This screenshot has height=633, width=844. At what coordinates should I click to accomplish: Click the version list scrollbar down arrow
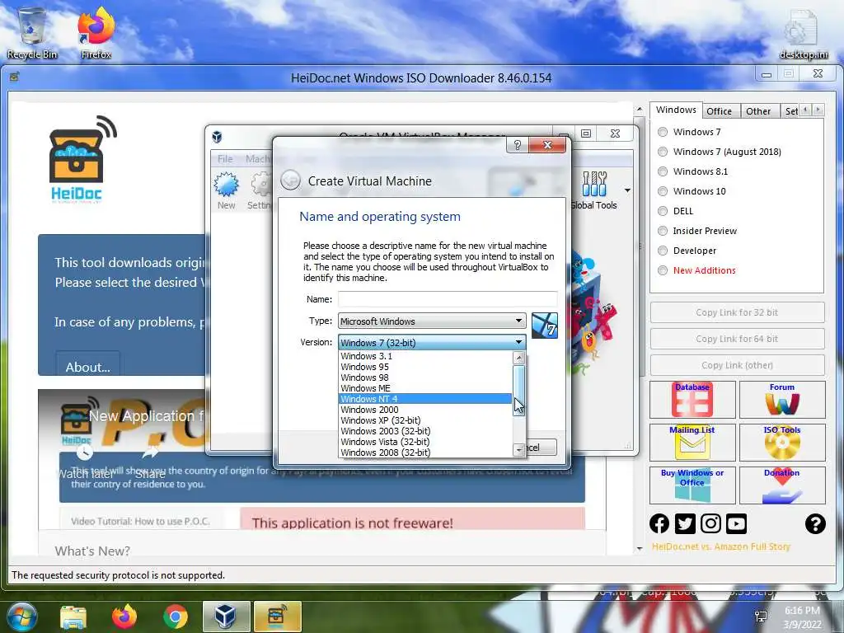[x=519, y=449]
